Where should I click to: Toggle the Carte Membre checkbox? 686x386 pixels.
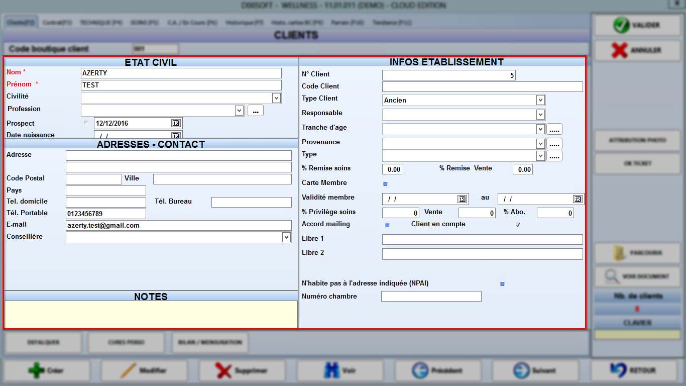[386, 183]
